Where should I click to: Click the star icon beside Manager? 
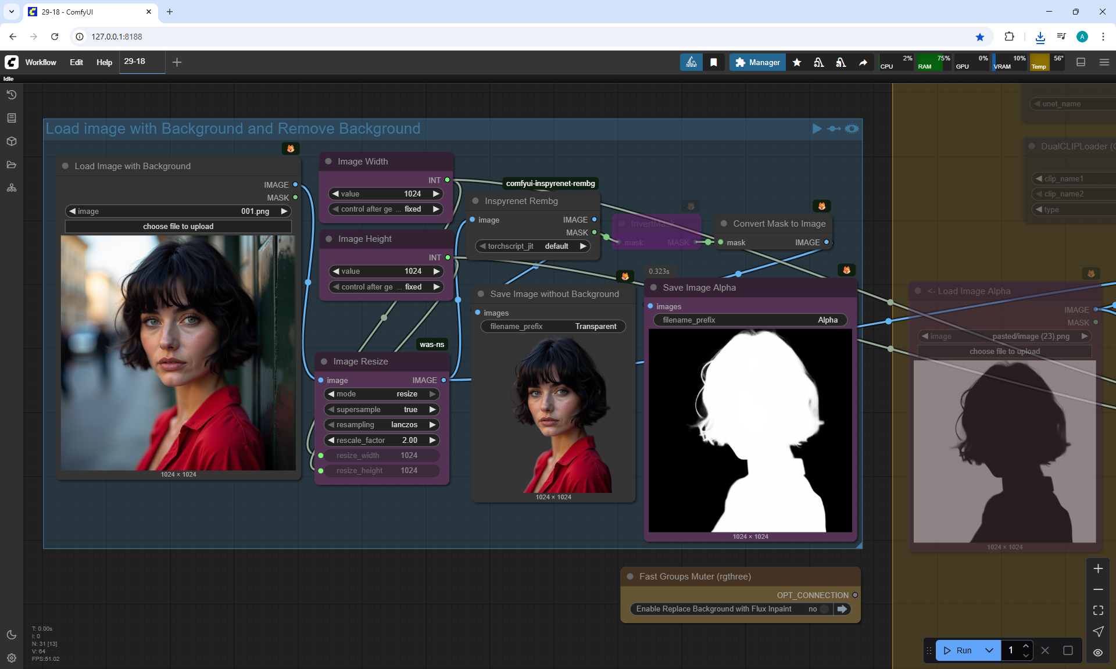coord(797,62)
